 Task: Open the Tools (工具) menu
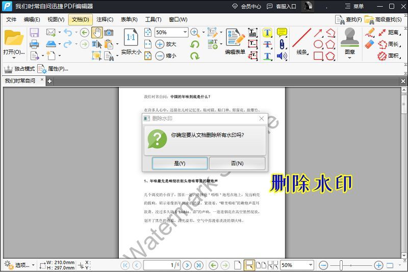(x=154, y=19)
